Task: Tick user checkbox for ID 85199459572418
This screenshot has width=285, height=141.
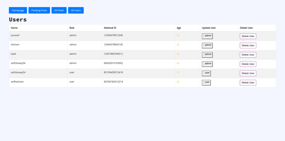Action: click(204, 73)
